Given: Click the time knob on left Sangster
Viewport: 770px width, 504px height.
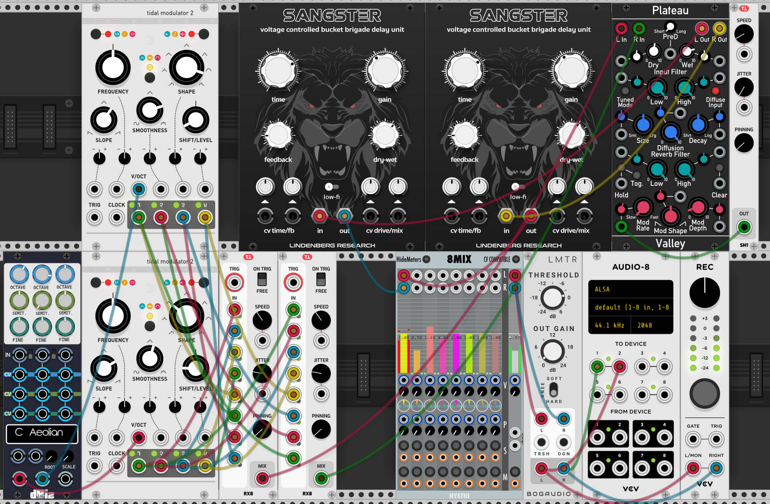Looking at the screenshot, I should point(278,71).
